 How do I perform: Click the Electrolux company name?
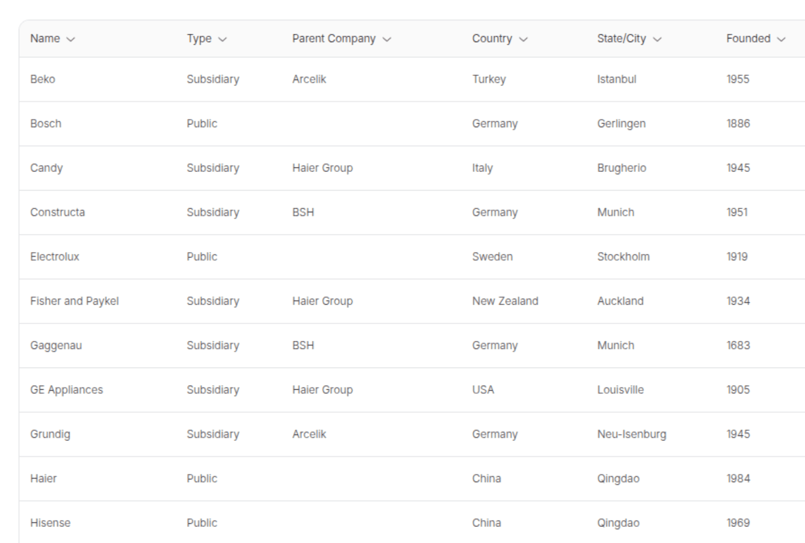click(54, 256)
